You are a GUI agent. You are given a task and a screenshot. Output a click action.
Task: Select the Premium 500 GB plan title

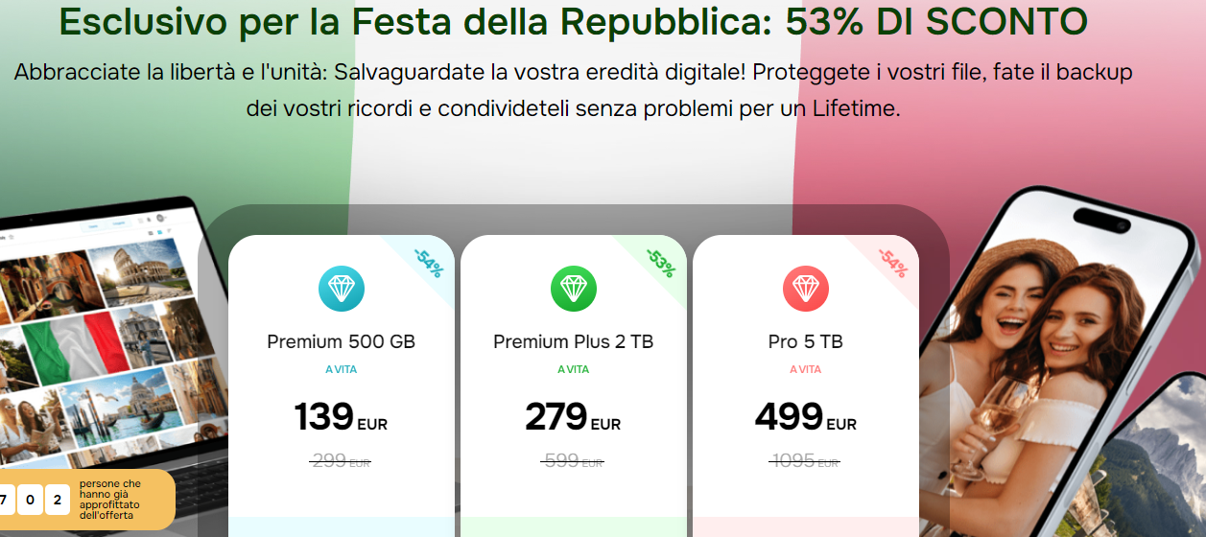342,341
